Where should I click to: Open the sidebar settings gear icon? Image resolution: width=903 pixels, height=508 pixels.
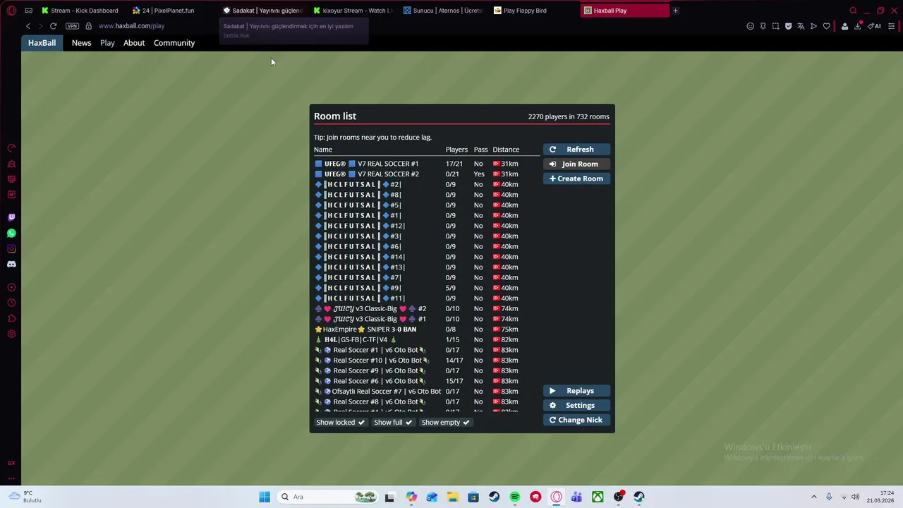(x=11, y=334)
